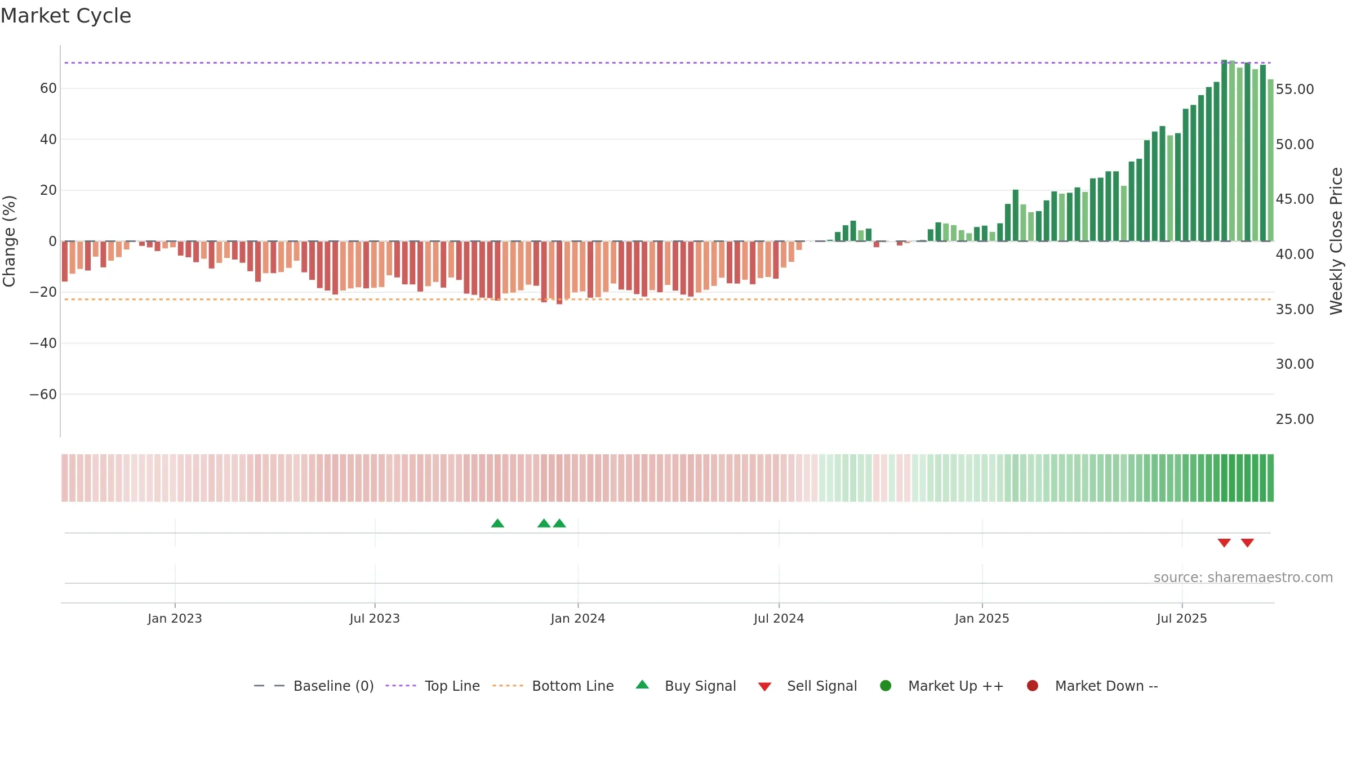Click the latest green buy signal triangle

pos(559,524)
